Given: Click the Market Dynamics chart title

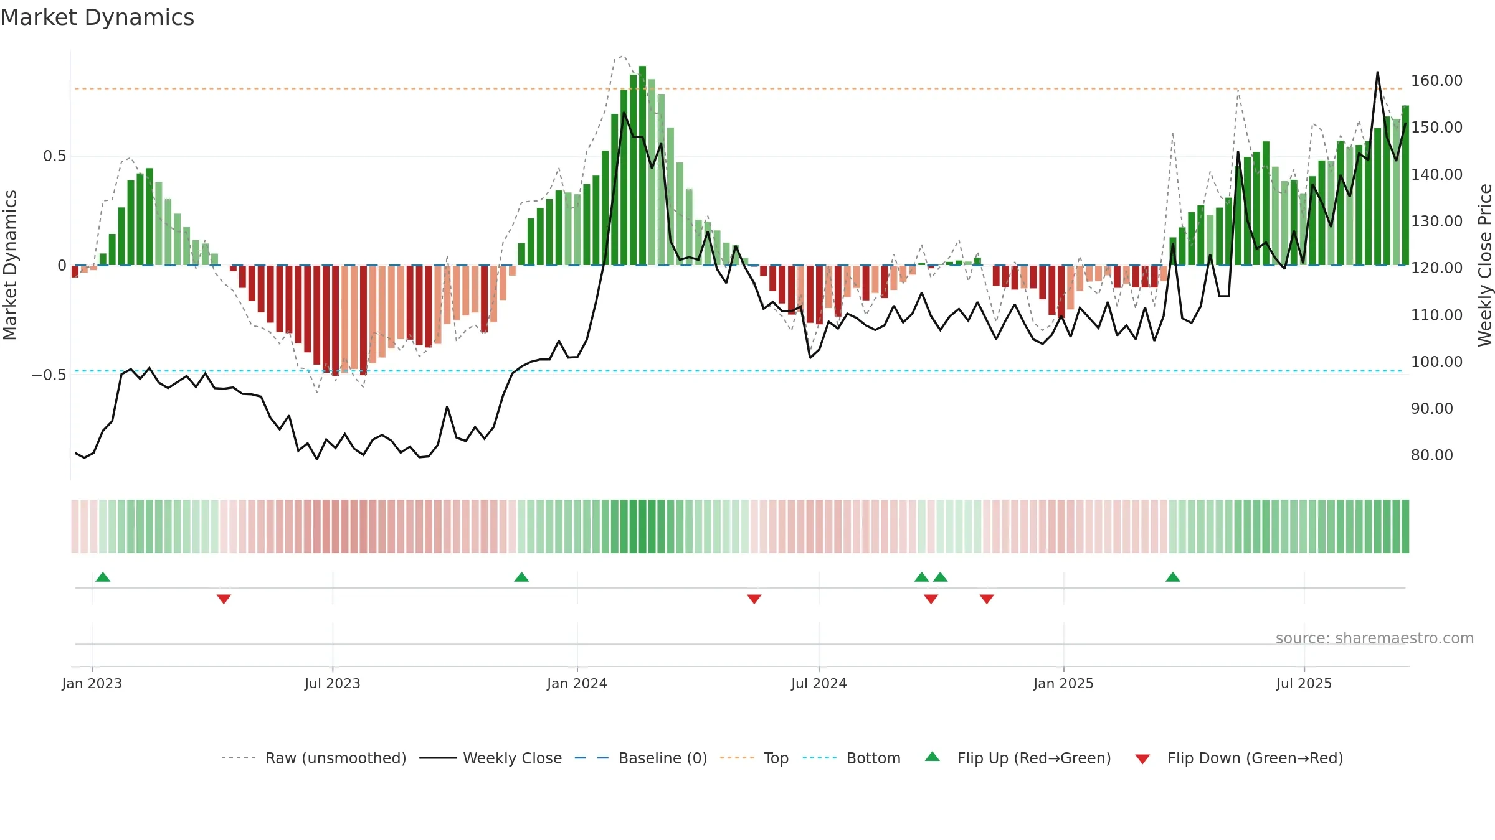Looking at the screenshot, I should [98, 17].
